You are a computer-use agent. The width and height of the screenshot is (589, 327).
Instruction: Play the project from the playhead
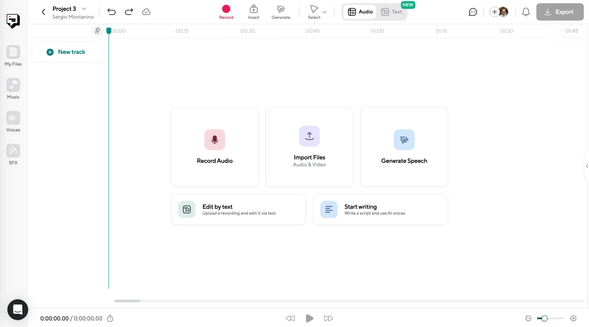pos(309,318)
